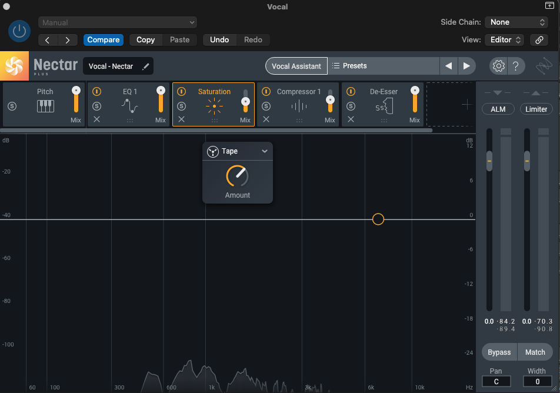Viewport: 560px width, 393px height.
Task: Toggle Compressor 1 module power
Action: [266, 92]
